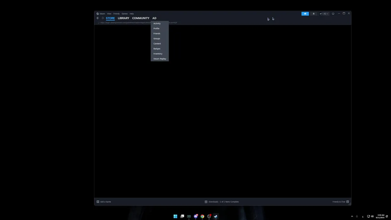
Task: Open the Steam announcements megaphone button
Action: (x=305, y=14)
